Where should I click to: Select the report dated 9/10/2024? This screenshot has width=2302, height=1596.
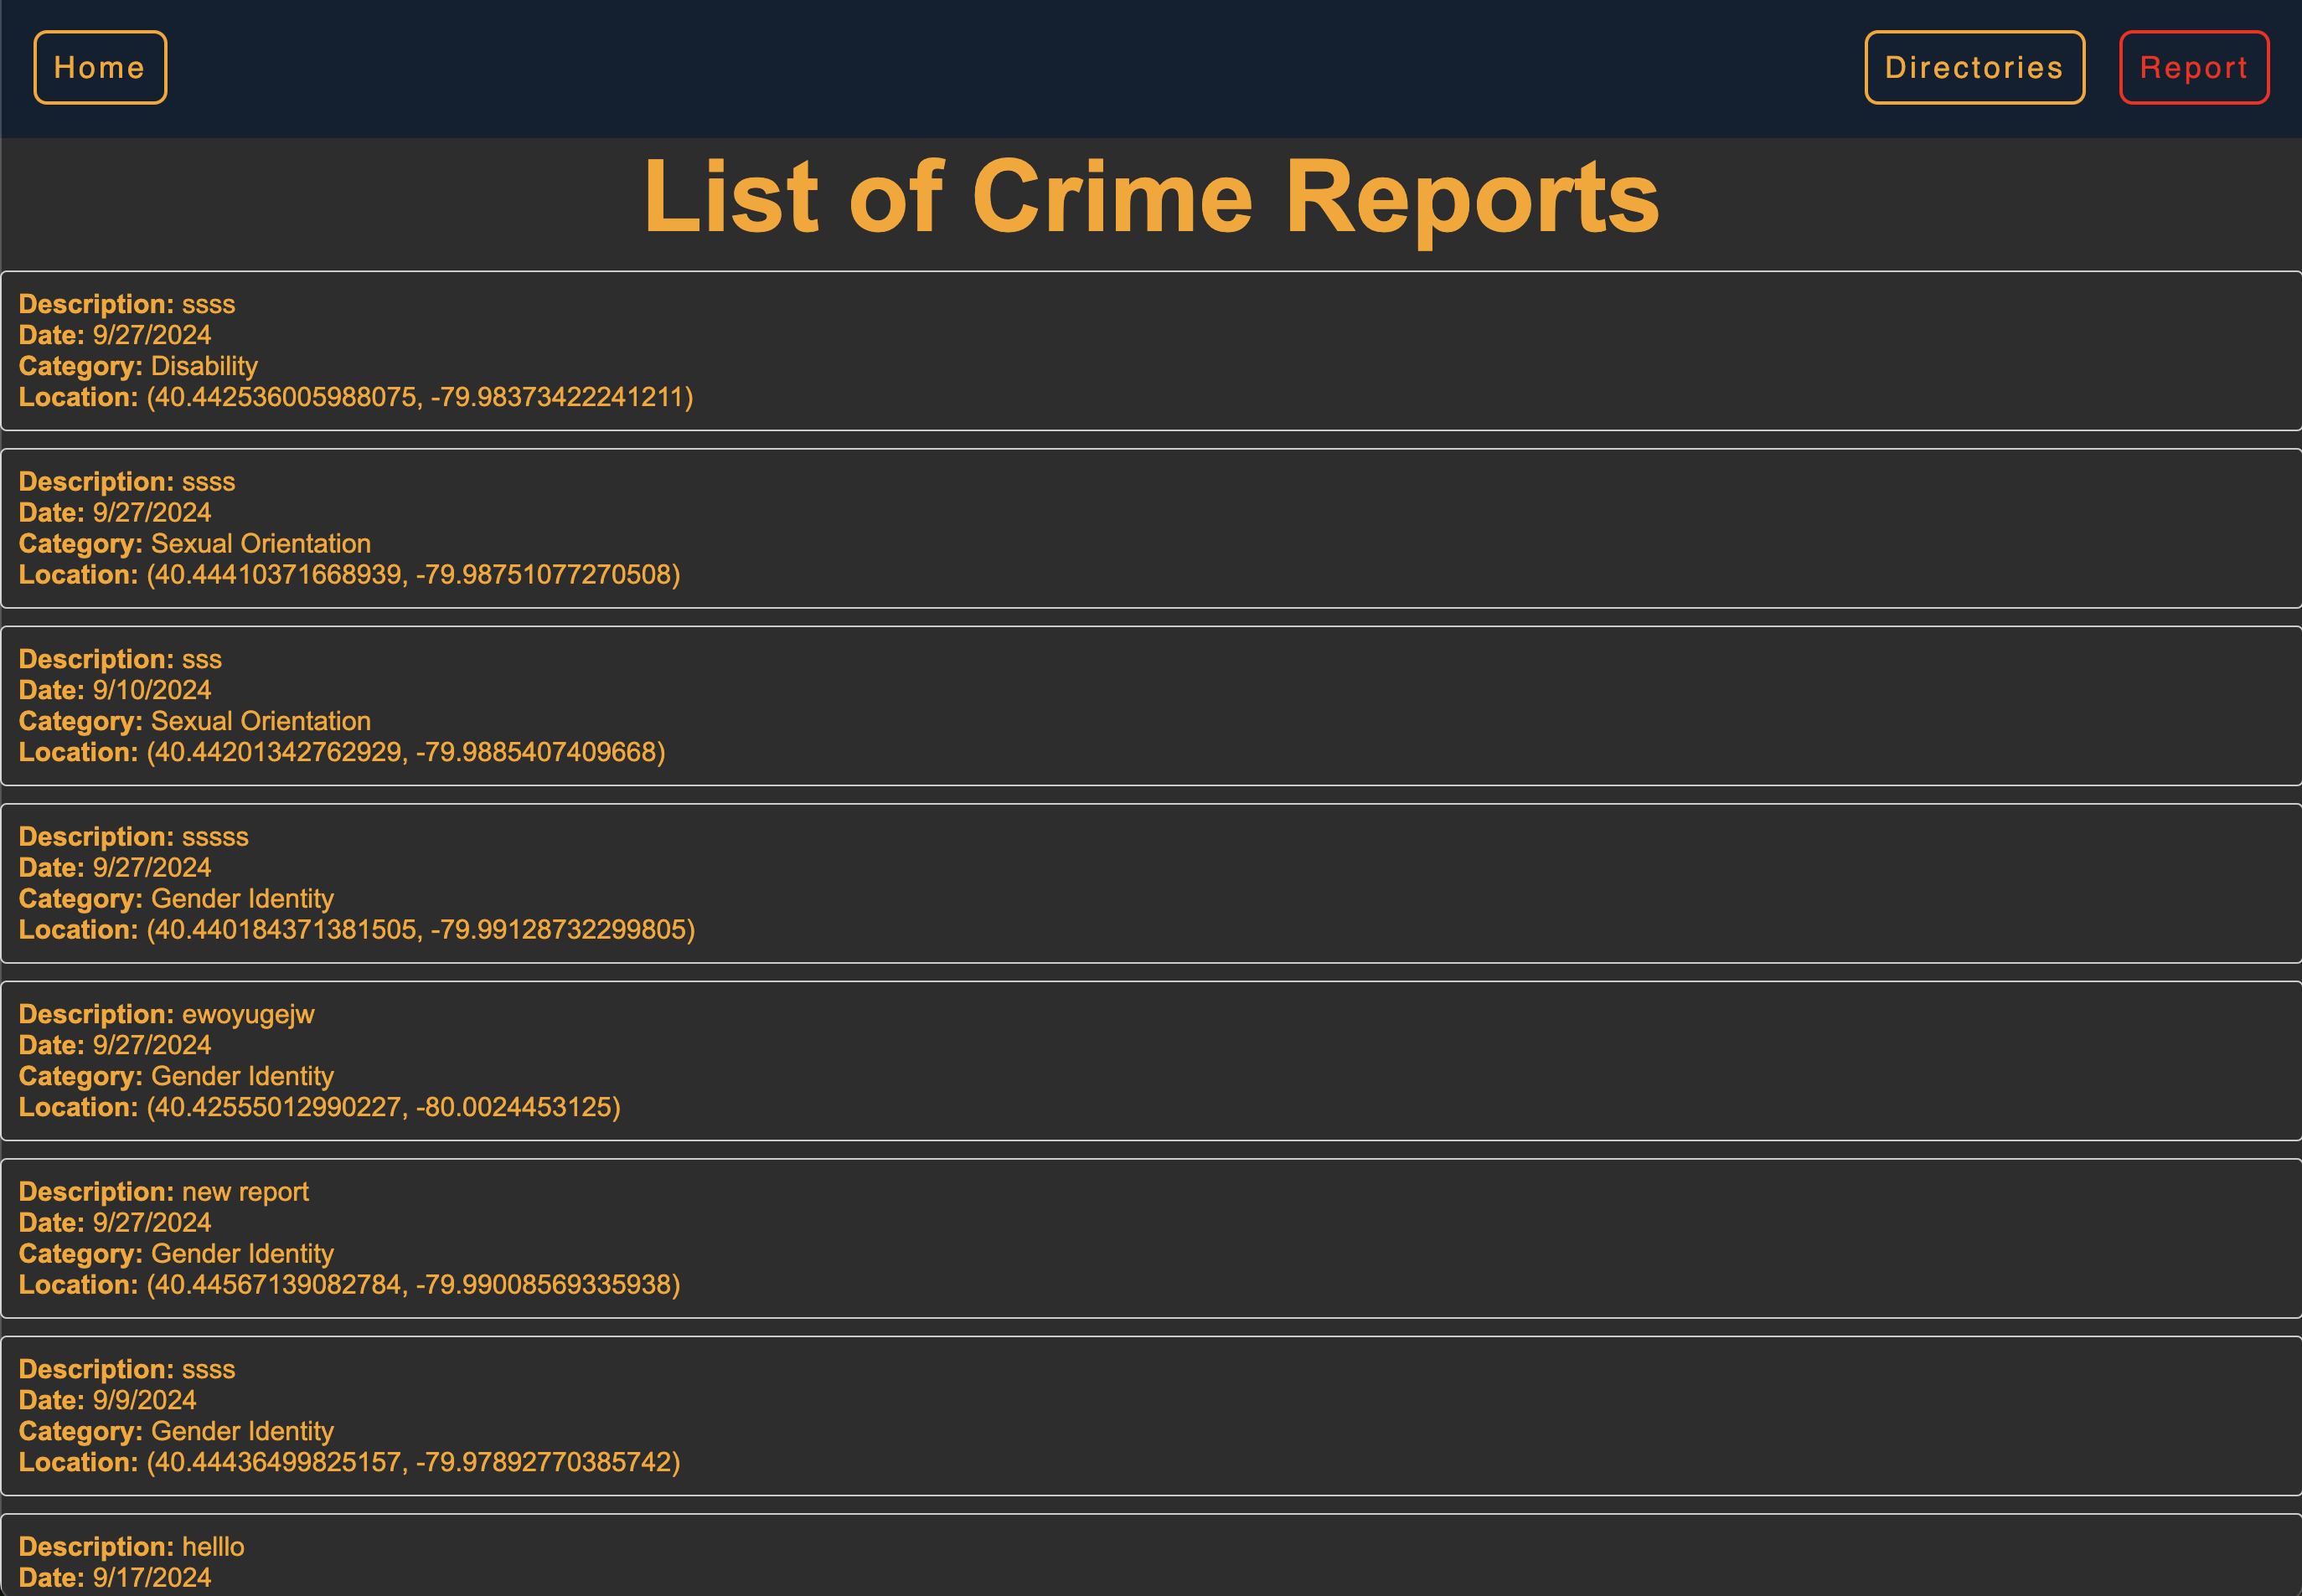[1150, 705]
